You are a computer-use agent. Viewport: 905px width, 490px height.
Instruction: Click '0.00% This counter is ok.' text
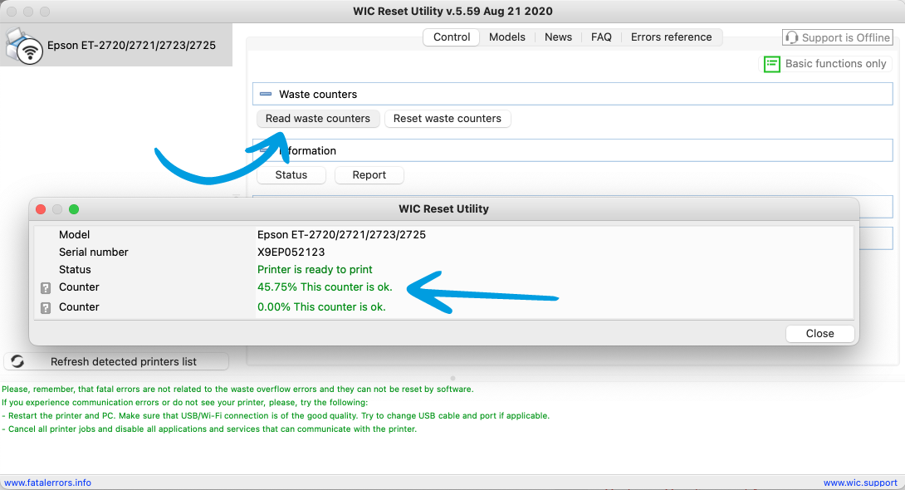tap(321, 307)
